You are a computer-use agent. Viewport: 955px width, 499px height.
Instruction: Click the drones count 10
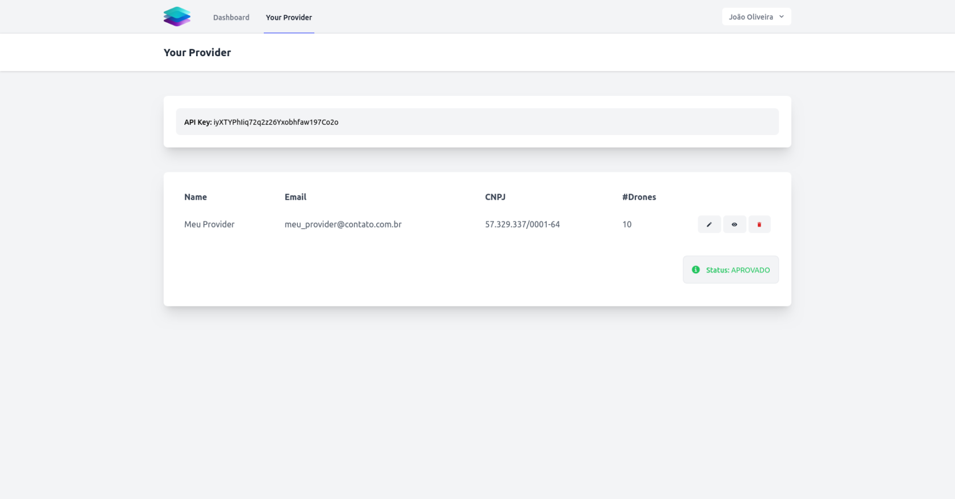pos(627,224)
